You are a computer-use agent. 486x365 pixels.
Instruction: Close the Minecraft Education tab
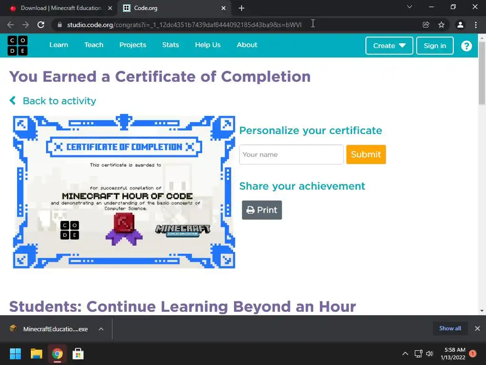pyautogui.click(x=110, y=8)
